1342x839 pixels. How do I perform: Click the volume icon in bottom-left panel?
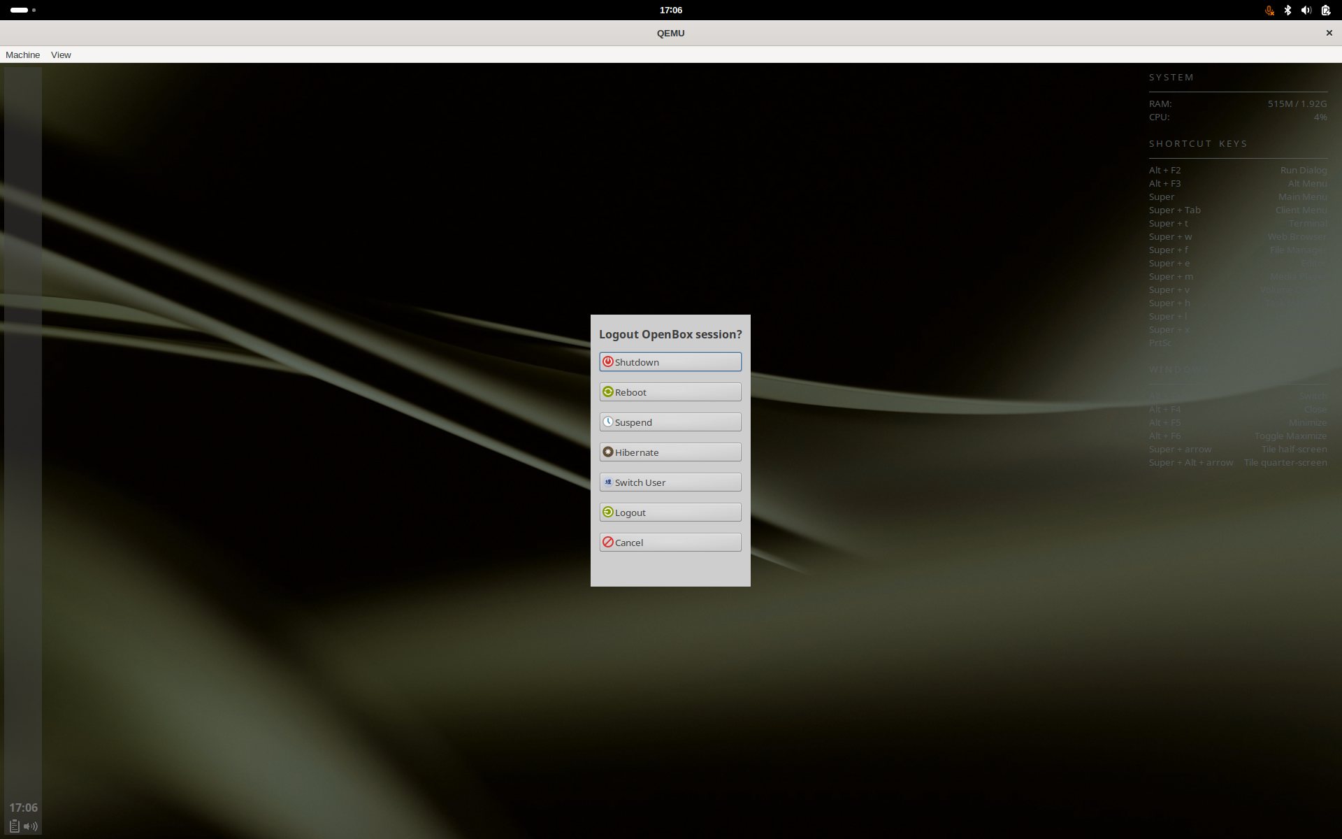point(31,826)
